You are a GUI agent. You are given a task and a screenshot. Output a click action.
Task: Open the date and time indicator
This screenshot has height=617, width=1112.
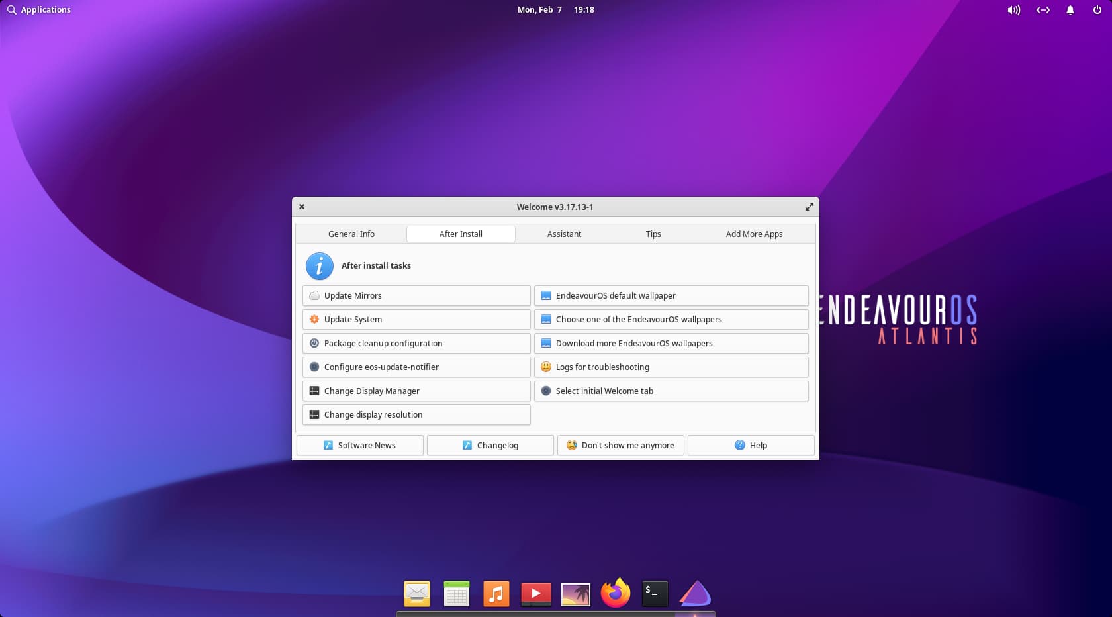556,10
